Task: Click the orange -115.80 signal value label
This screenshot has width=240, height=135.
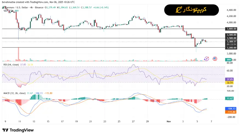Action: point(229,112)
